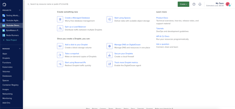Image resolution: width=235 pixels, height=109 pixels.
Task: Click the ByteMakers project icon
Action: 4,30
